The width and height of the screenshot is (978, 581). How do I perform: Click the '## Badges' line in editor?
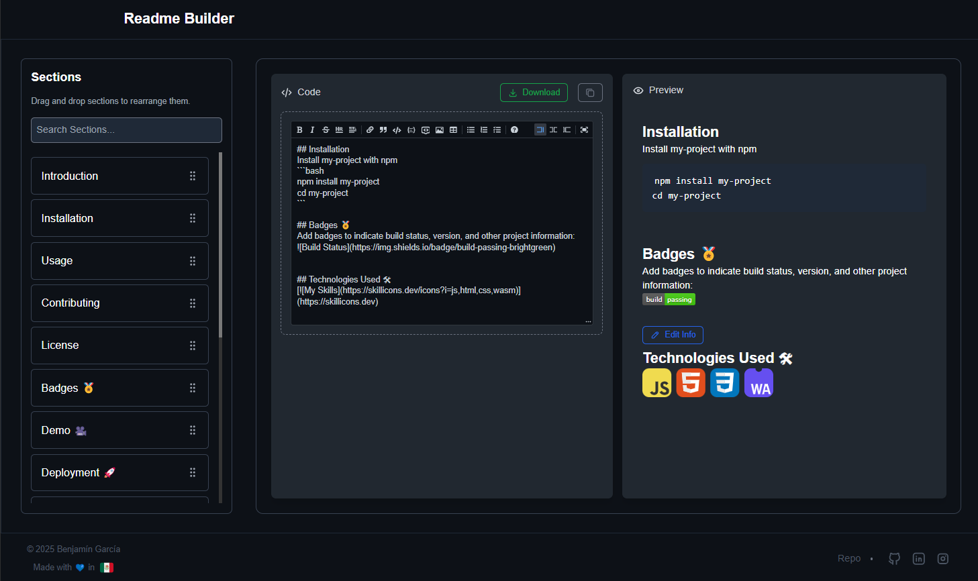point(323,225)
